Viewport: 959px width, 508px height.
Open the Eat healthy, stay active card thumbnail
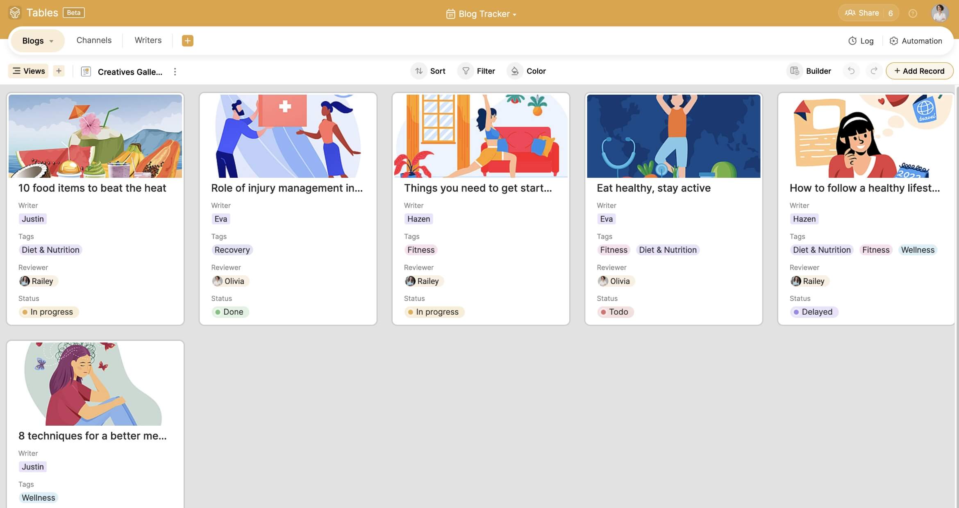(673, 136)
